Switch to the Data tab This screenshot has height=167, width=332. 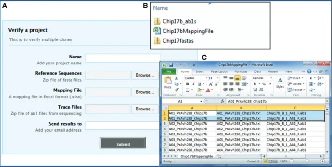point(258,72)
